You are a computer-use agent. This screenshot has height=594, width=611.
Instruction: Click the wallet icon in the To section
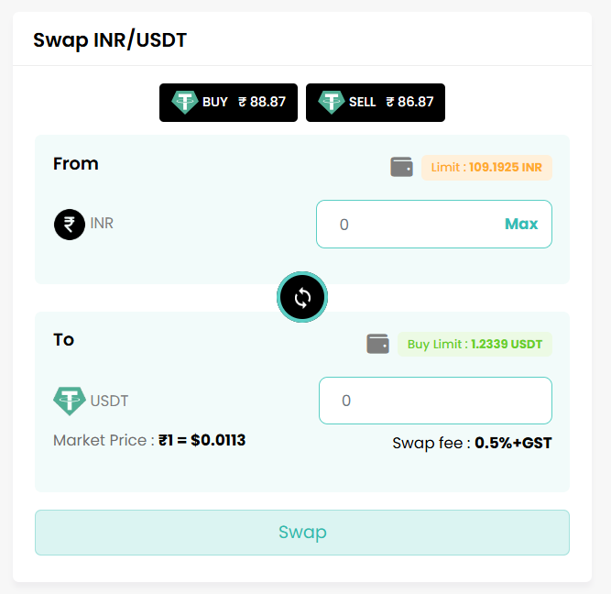point(377,344)
